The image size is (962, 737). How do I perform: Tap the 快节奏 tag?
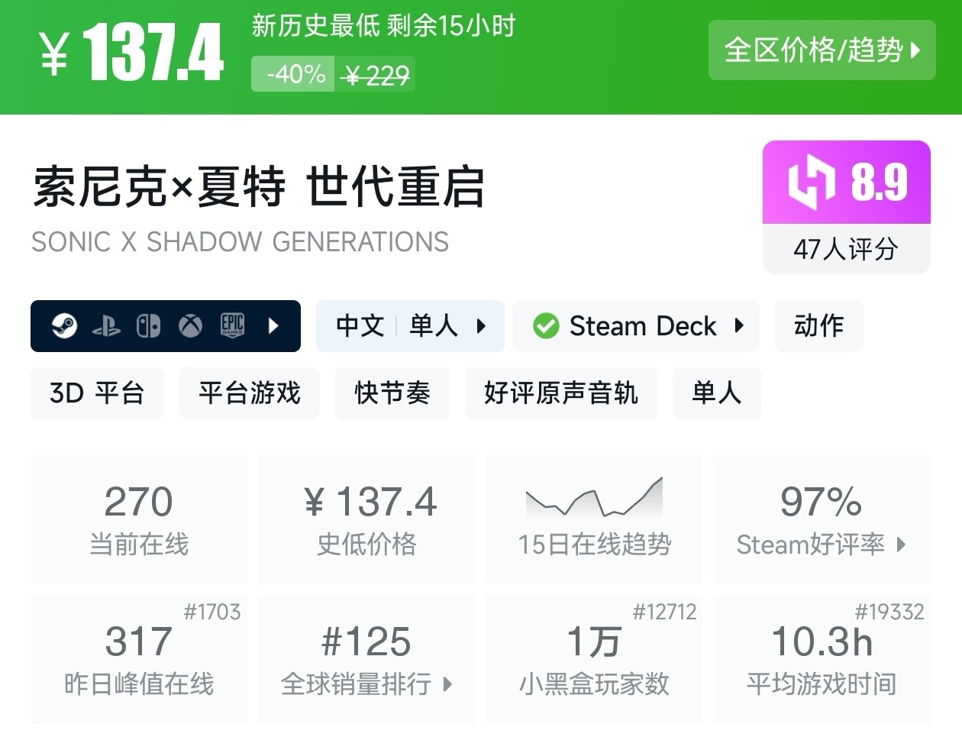pyautogui.click(x=392, y=393)
